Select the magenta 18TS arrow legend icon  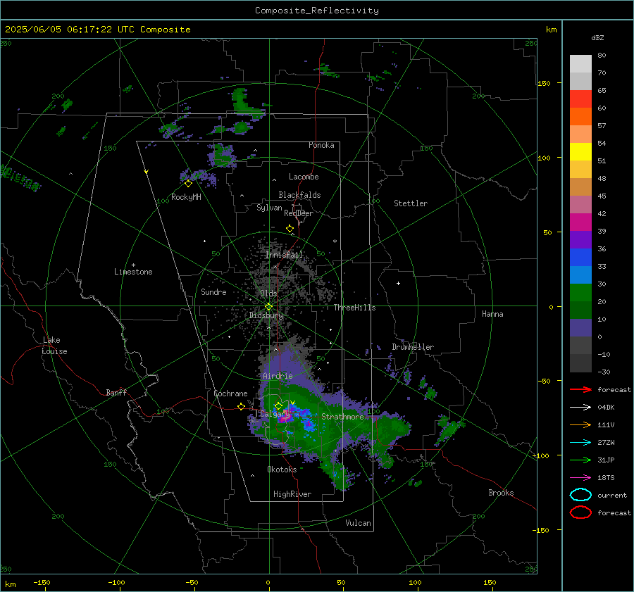click(x=580, y=478)
